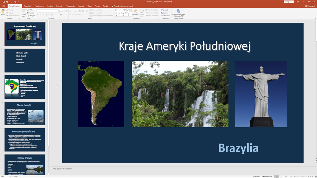The height and width of the screenshot is (178, 317).
Task: Click the Udostępnij share button
Action: coord(310,6)
